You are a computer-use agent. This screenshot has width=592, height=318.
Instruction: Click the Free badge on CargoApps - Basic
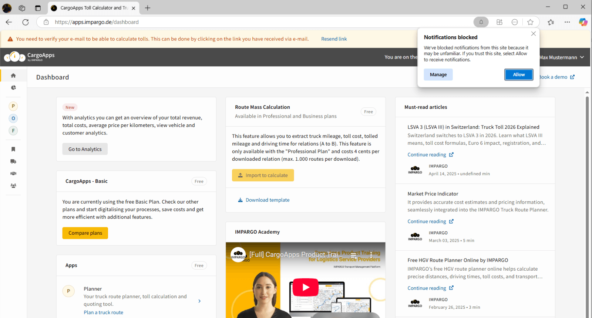click(x=199, y=181)
